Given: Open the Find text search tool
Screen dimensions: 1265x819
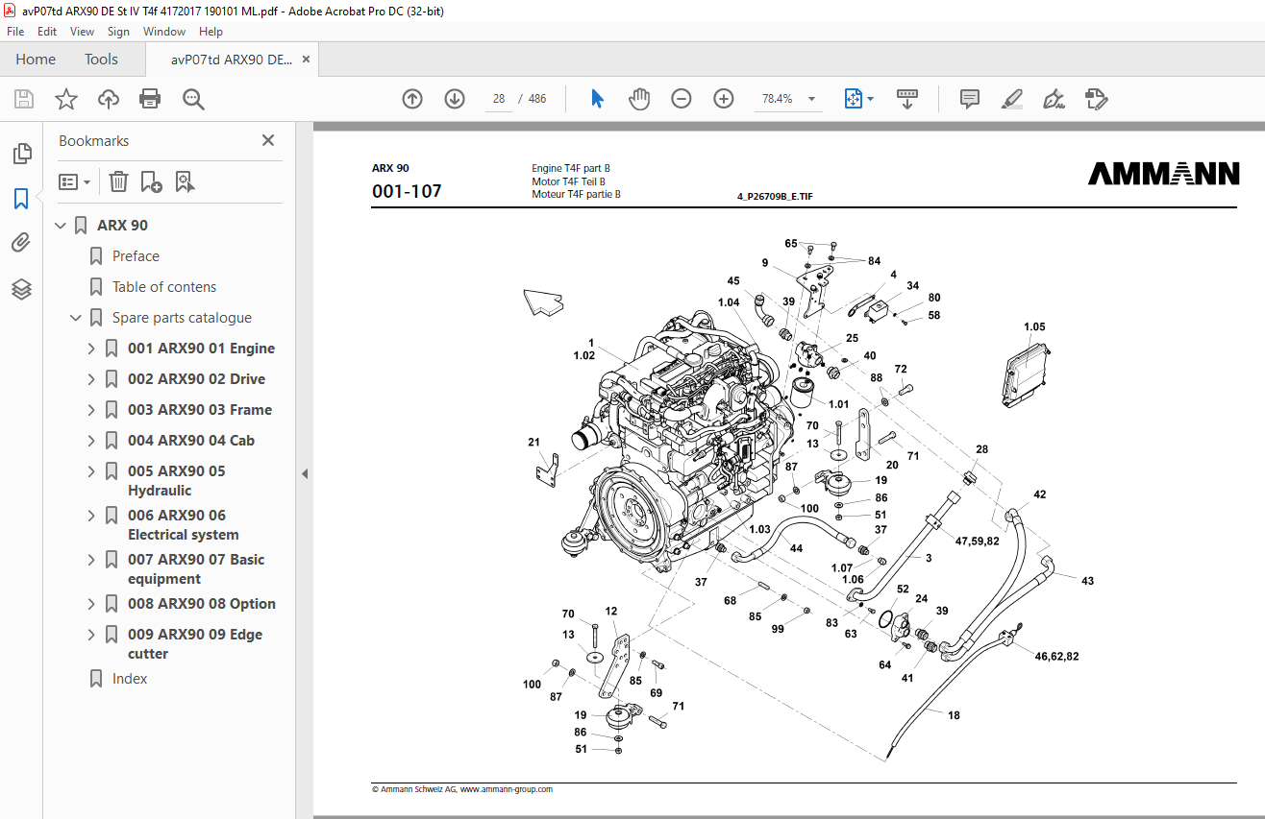Looking at the screenshot, I should click(193, 99).
